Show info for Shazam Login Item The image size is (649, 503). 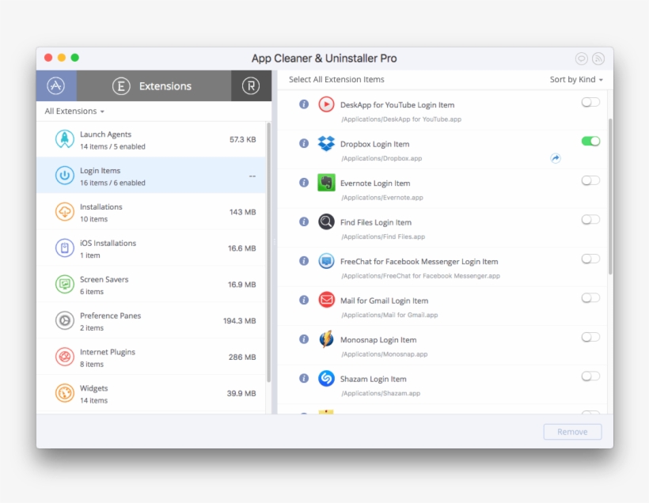[x=304, y=378]
